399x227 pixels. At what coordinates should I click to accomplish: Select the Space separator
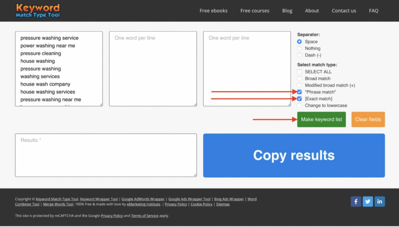tap(299, 42)
